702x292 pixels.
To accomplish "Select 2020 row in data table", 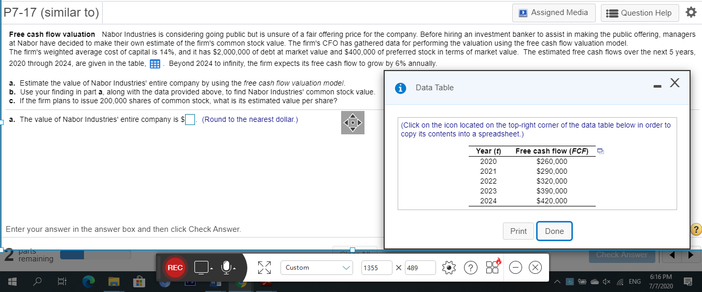I will point(532,161).
